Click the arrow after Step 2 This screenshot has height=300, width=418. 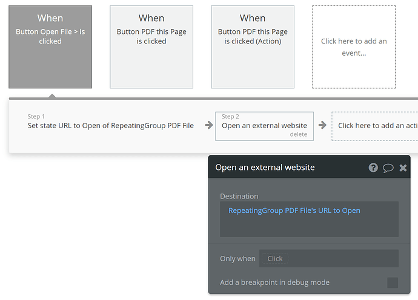(x=322, y=125)
